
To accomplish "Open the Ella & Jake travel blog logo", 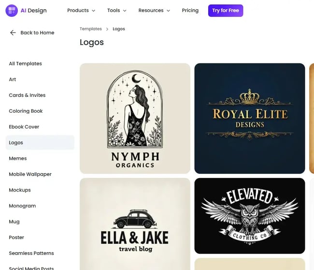I will pyautogui.click(x=135, y=223).
